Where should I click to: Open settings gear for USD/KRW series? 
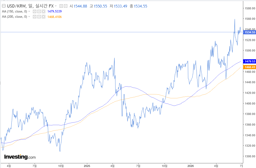coord(65,6)
